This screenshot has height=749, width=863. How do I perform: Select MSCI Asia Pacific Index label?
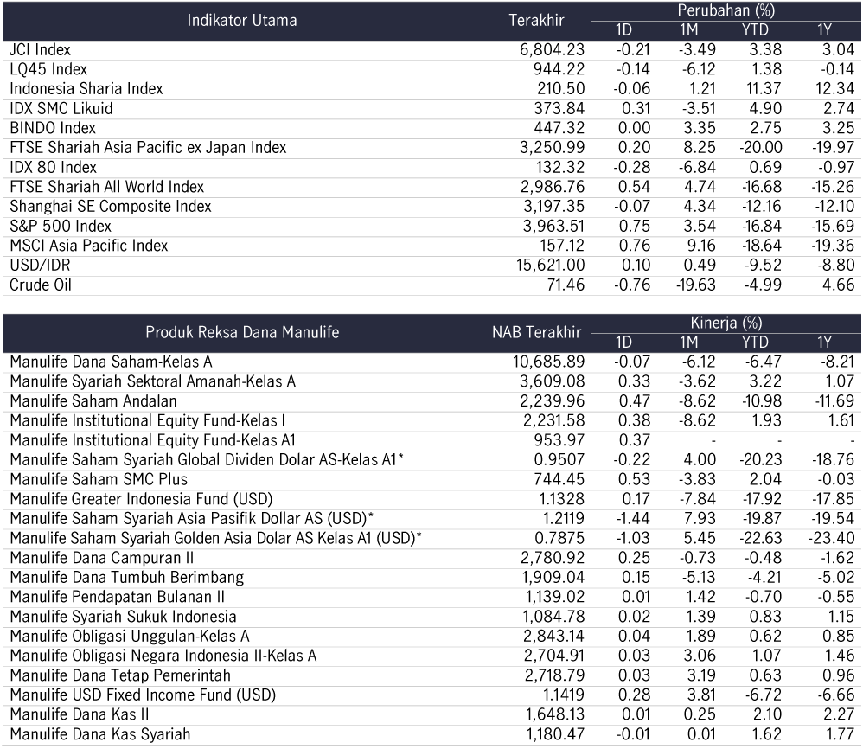tap(88, 246)
